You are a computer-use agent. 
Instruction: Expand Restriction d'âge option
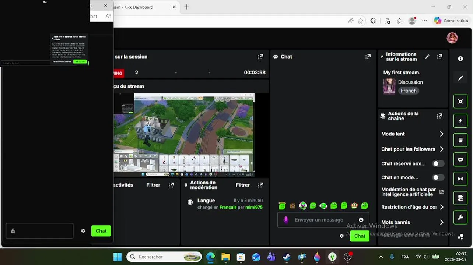click(413, 207)
